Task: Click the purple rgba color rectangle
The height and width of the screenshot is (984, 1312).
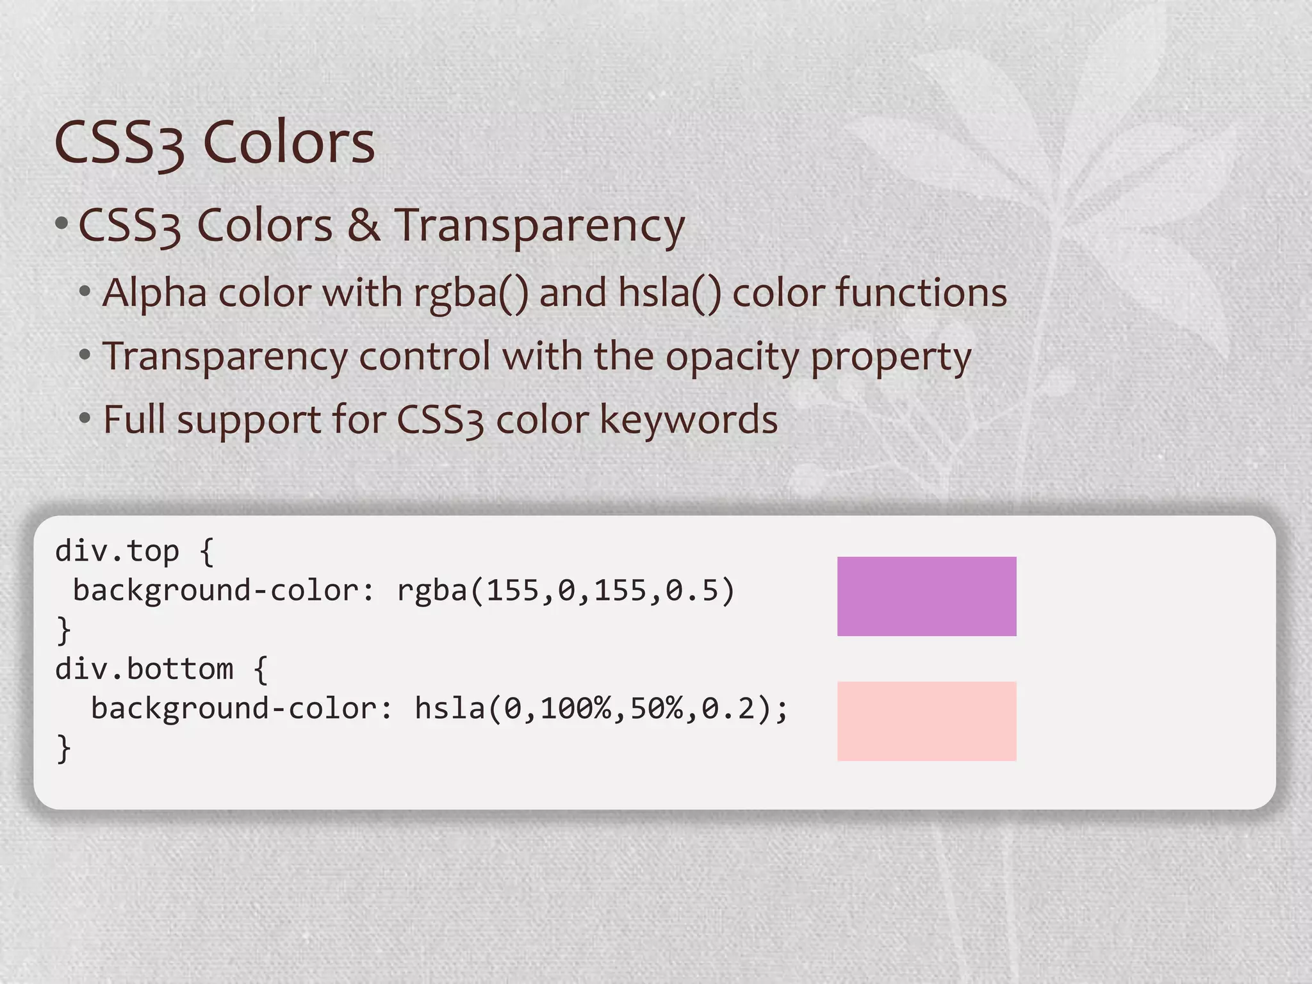Action: pos(926,596)
